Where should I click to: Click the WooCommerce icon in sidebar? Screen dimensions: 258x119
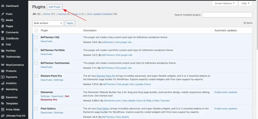tap(3, 65)
